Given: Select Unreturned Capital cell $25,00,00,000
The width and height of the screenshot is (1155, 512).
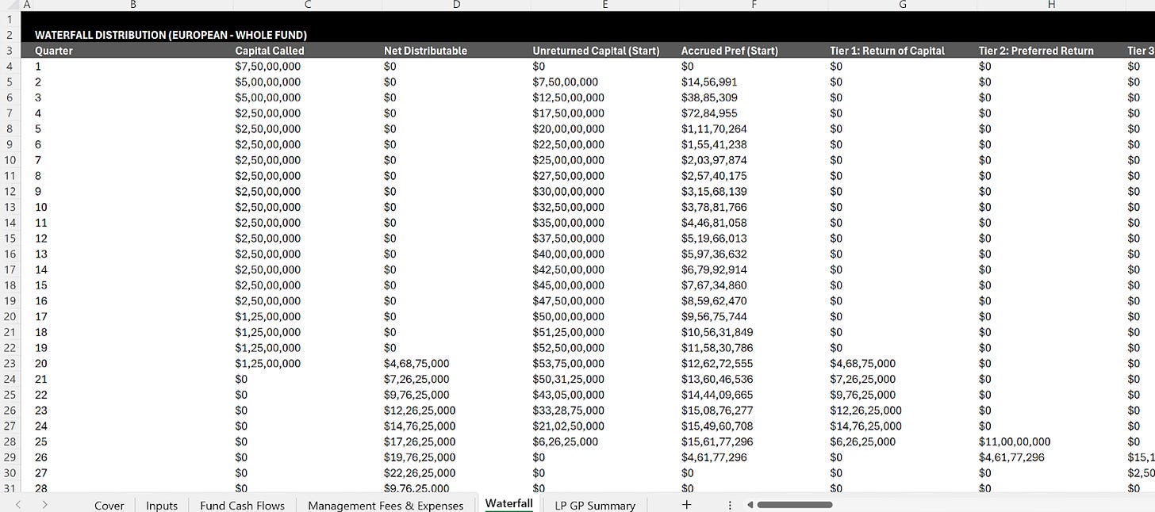Looking at the screenshot, I should (x=568, y=160).
